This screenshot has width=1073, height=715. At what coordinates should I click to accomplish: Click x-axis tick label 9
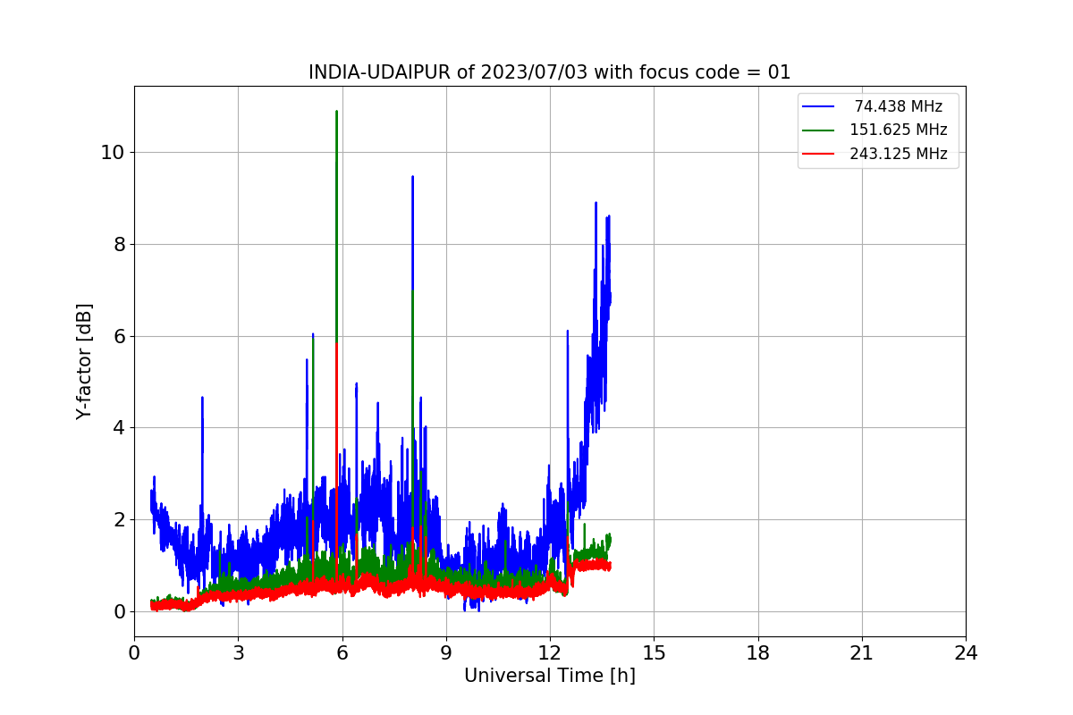pyautogui.click(x=446, y=653)
